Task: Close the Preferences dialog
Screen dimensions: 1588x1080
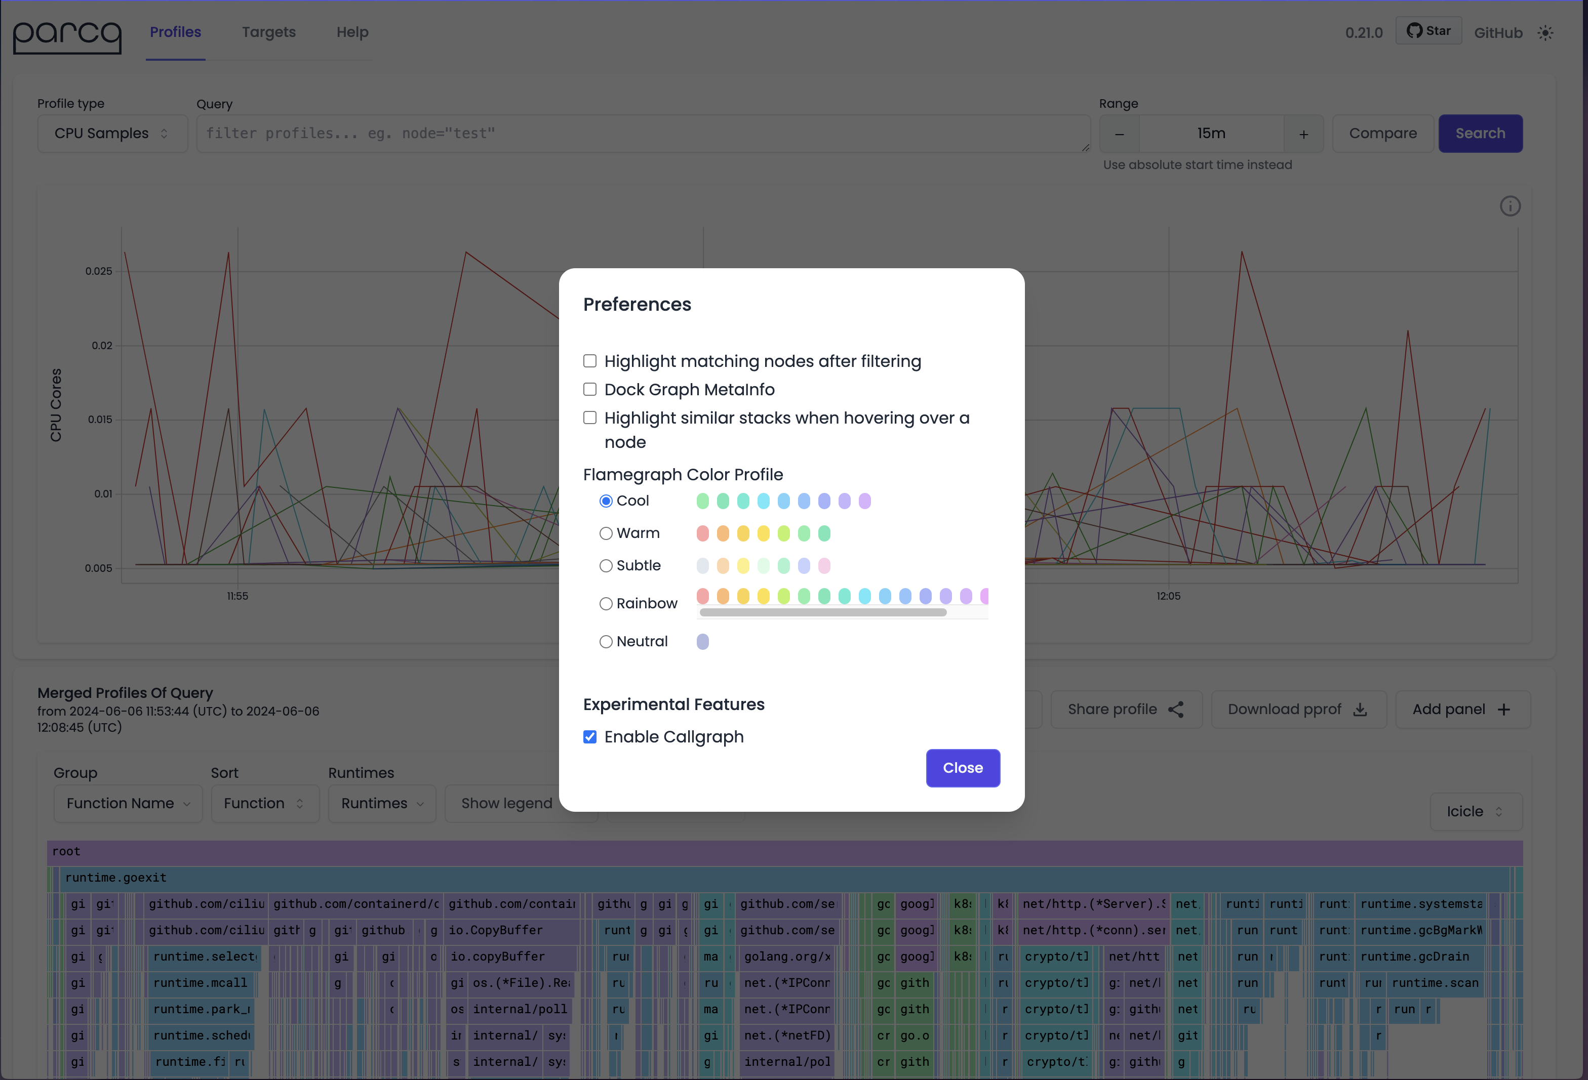Action: [963, 768]
